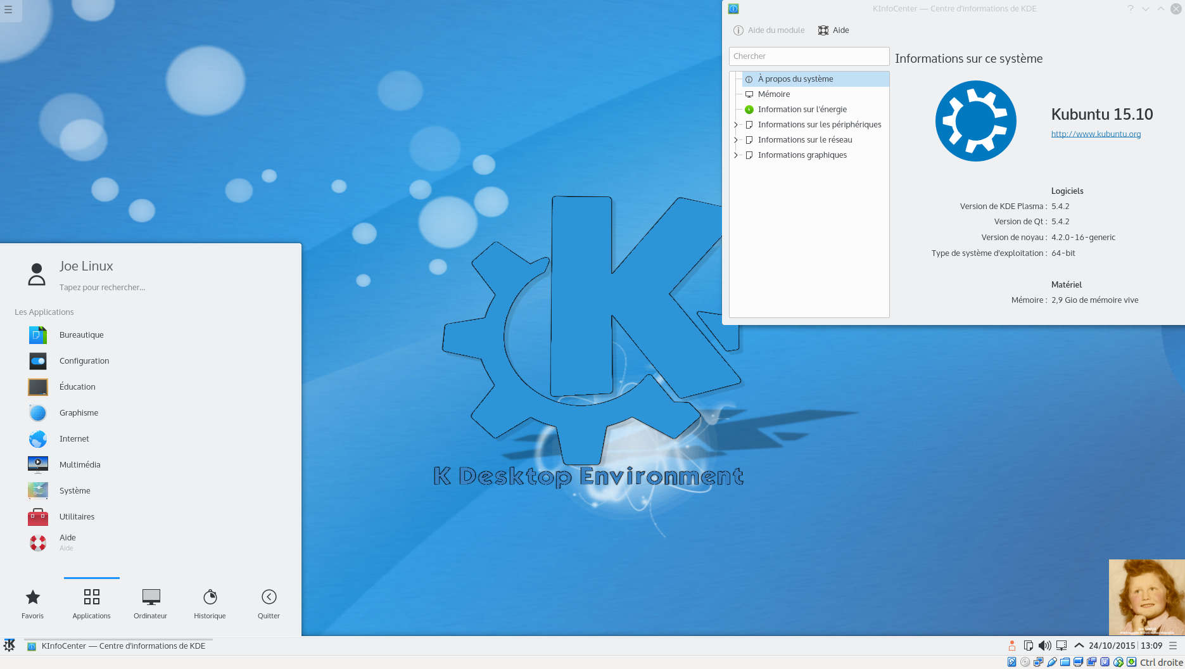Image resolution: width=1185 pixels, height=669 pixels.
Task: Click the Kubuntu gear logo
Action: [x=975, y=121]
